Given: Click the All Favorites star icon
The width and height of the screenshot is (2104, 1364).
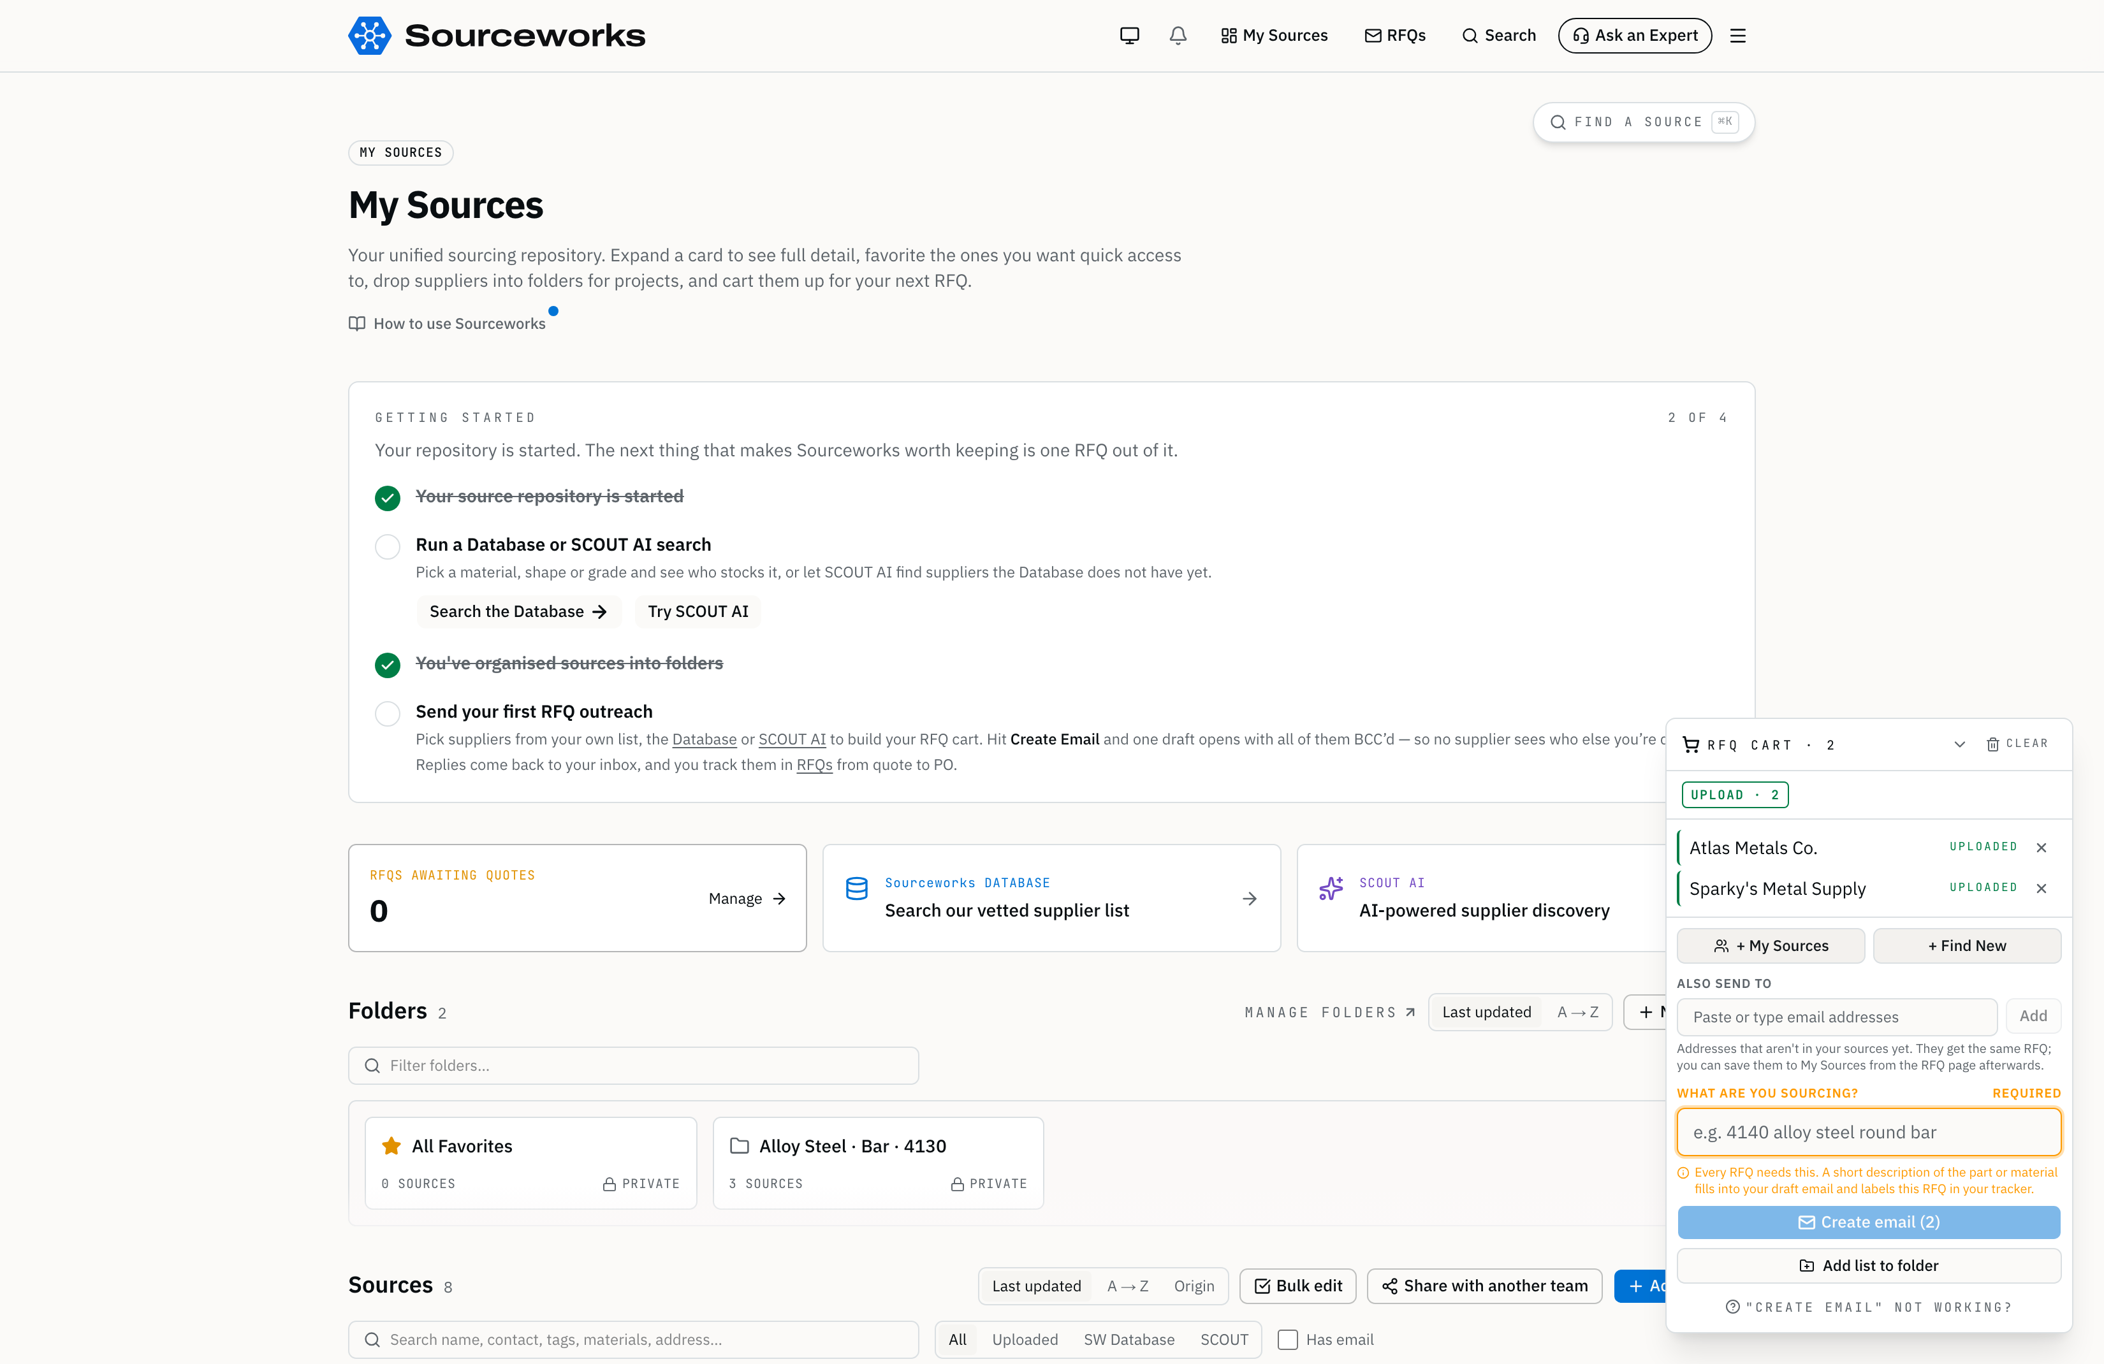Looking at the screenshot, I should tap(391, 1145).
